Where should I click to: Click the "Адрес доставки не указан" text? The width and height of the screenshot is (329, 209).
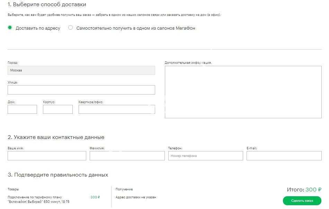tap(136, 197)
